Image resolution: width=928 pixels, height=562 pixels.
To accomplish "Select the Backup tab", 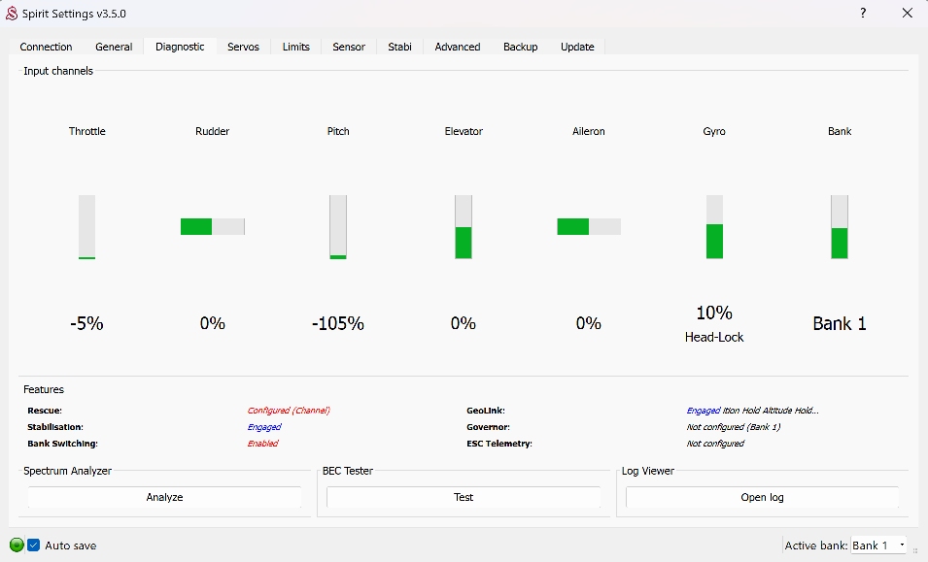I will point(520,47).
